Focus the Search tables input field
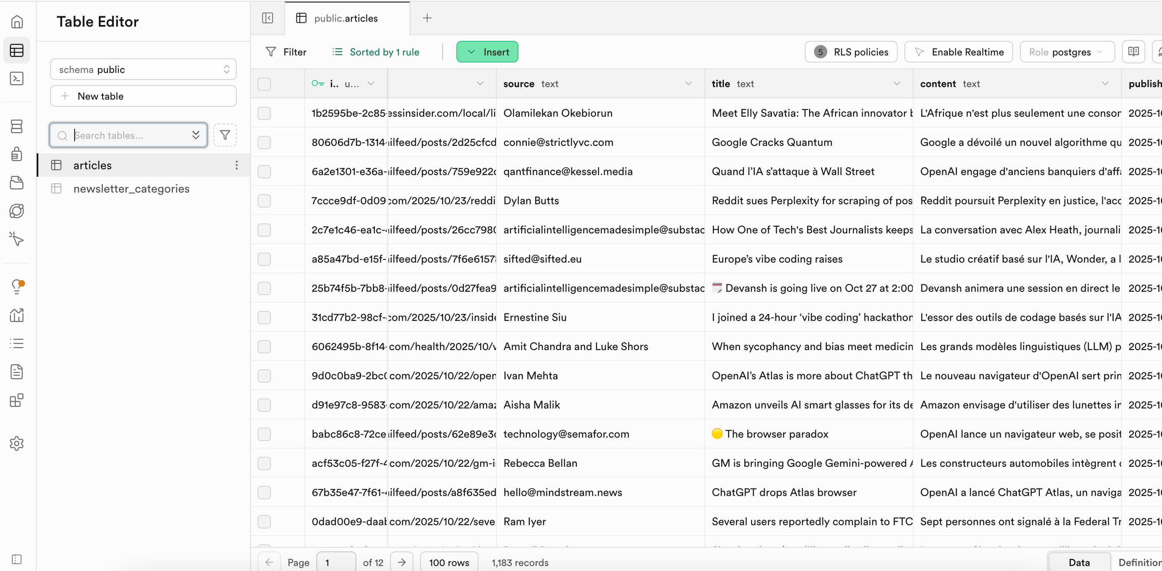Image resolution: width=1162 pixels, height=571 pixels. pos(128,135)
